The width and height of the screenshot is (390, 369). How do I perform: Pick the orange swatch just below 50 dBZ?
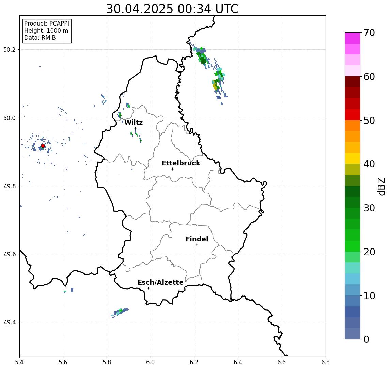(x=352, y=126)
